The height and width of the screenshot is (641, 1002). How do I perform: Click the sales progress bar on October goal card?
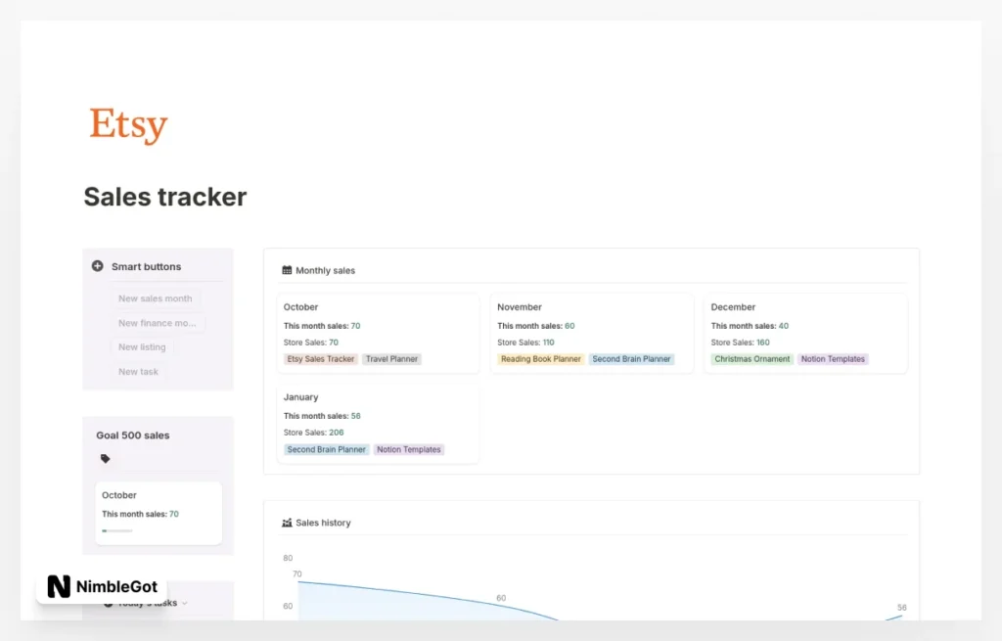tap(116, 529)
